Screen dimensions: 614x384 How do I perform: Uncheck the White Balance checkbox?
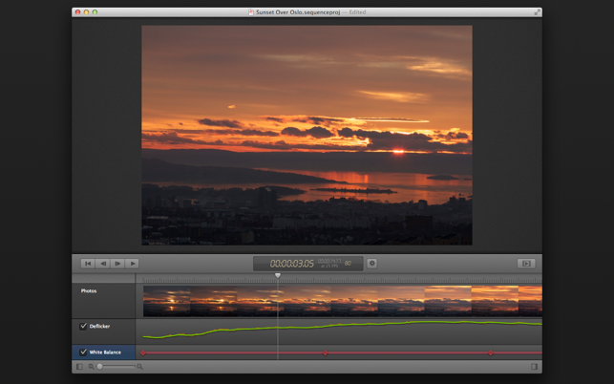coord(83,352)
